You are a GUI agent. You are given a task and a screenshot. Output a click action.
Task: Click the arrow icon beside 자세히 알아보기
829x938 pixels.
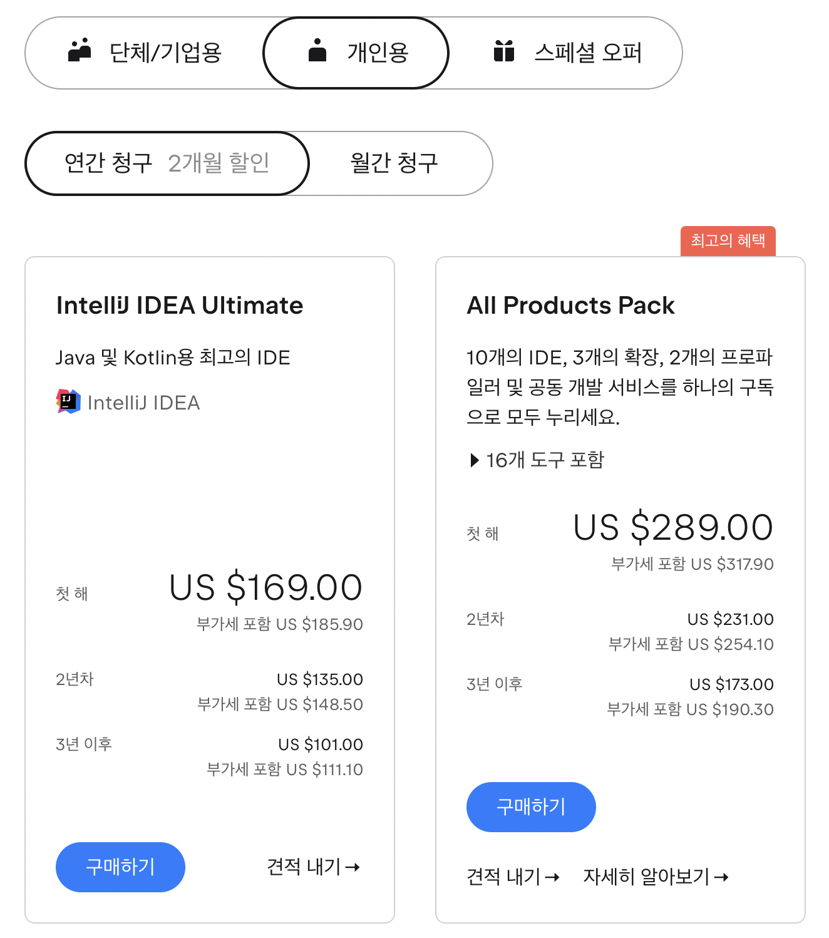[x=721, y=877]
